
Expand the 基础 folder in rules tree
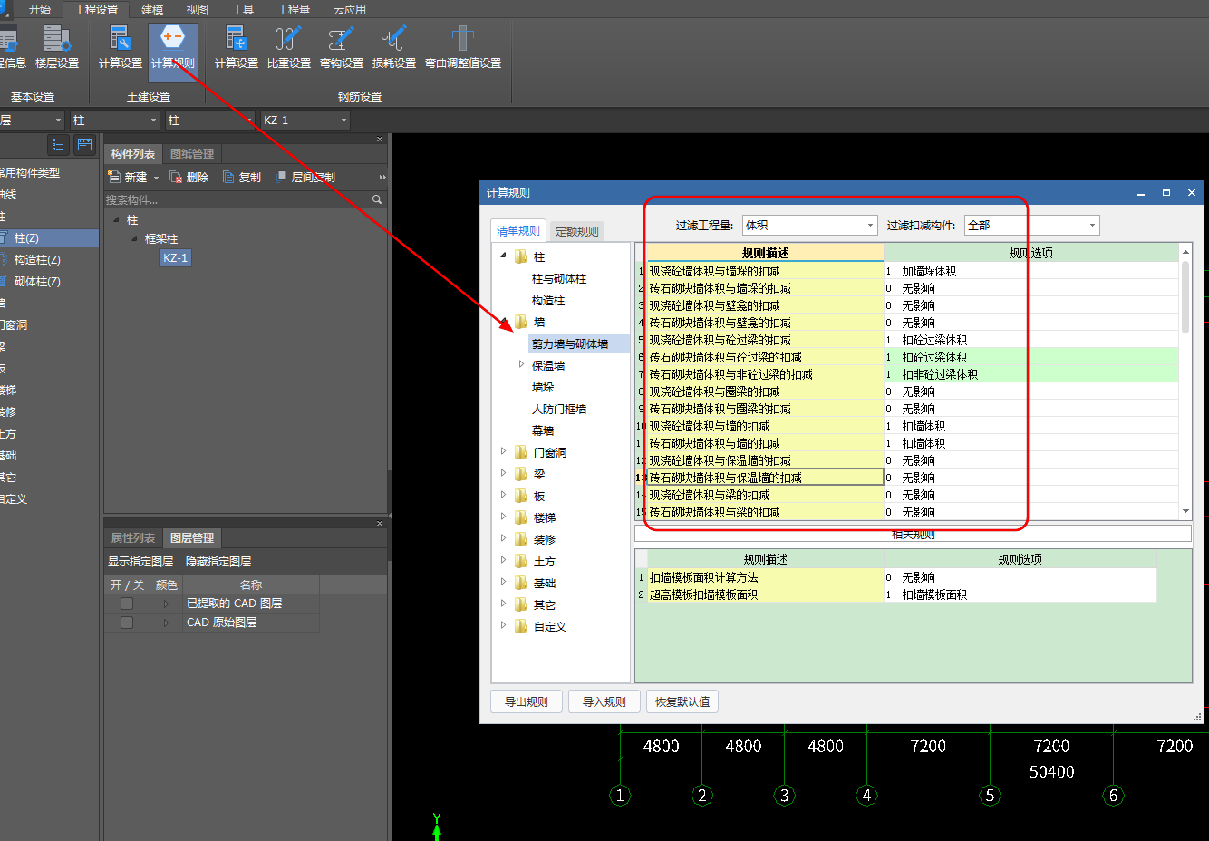pyautogui.click(x=504, y=582)
